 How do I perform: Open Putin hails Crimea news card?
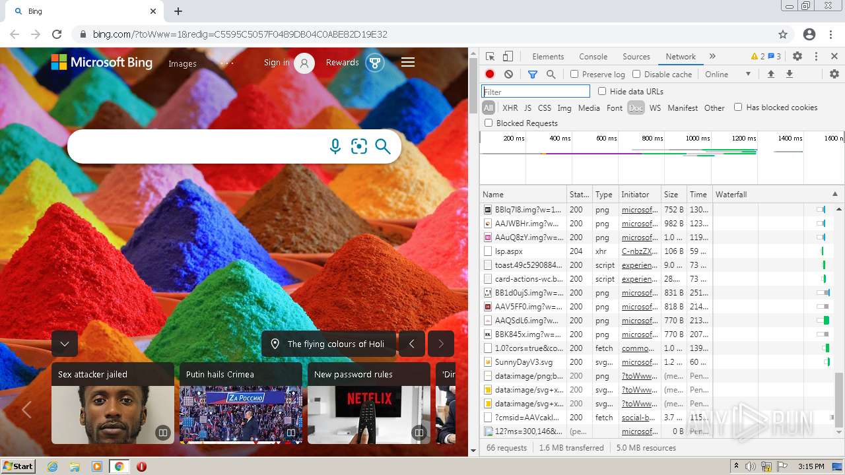click(x=241, y=402)
